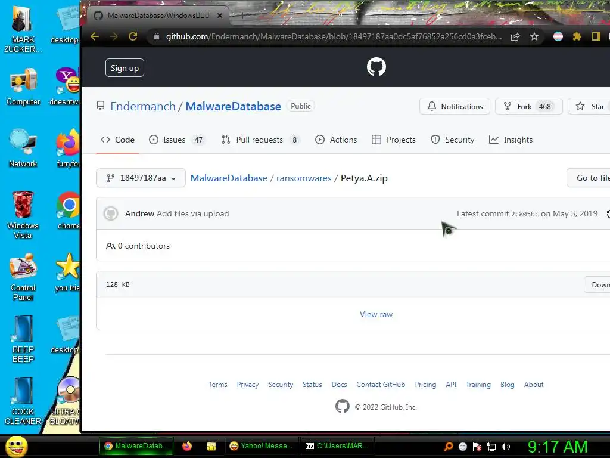Reload the page with refresh icon
Screen dimensions: 610x458
133,36
